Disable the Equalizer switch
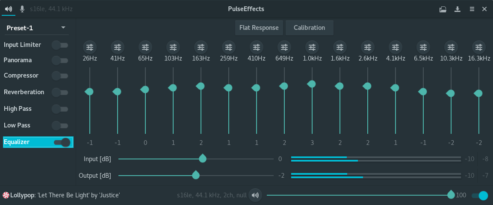 62,142
